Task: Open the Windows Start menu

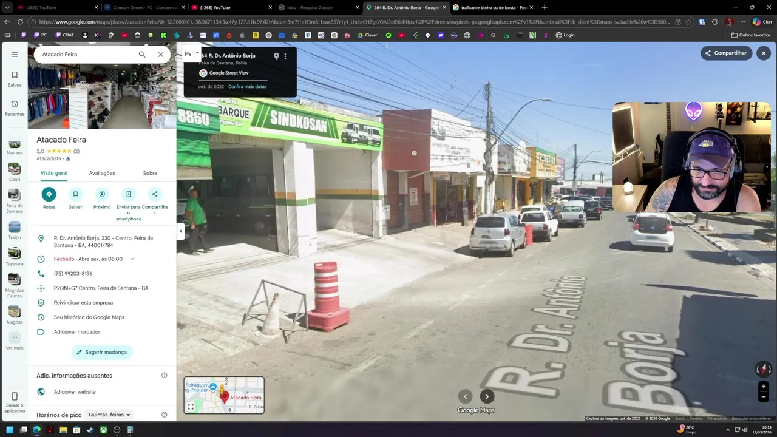Action: pyautogui.click(x=10, y=430)
